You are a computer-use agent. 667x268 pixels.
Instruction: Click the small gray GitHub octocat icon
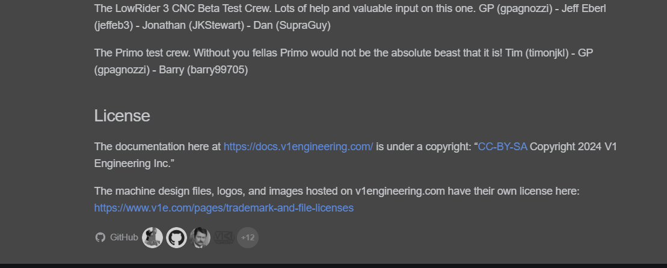[x=100, y=237]
